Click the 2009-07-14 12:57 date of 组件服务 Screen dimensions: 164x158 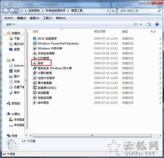[106, 103]
